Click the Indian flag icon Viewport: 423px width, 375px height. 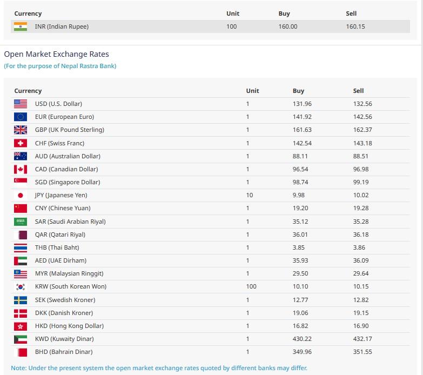coord(20,26)
